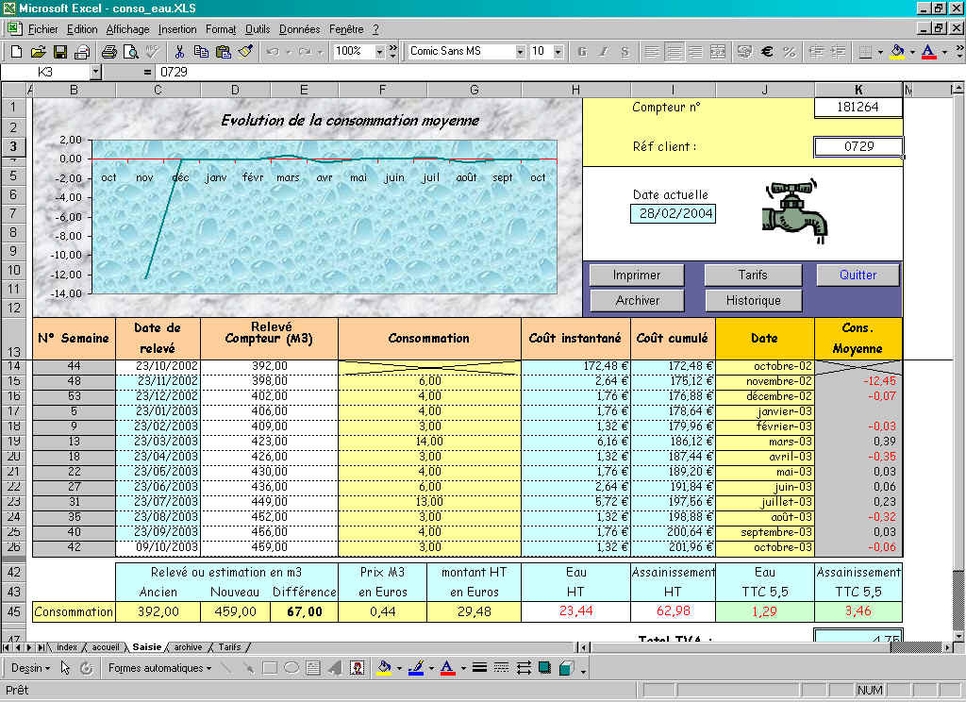
Task: Click the Paste clipboard icon
Action: tap(223, 52)
